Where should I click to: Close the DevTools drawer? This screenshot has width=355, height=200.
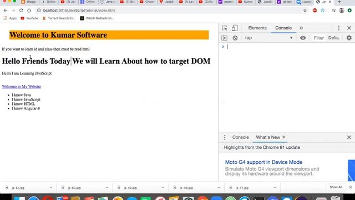point(349,137)
